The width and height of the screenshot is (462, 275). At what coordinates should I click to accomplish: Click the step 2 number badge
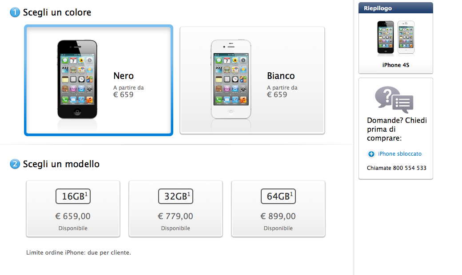pos(15,164)
